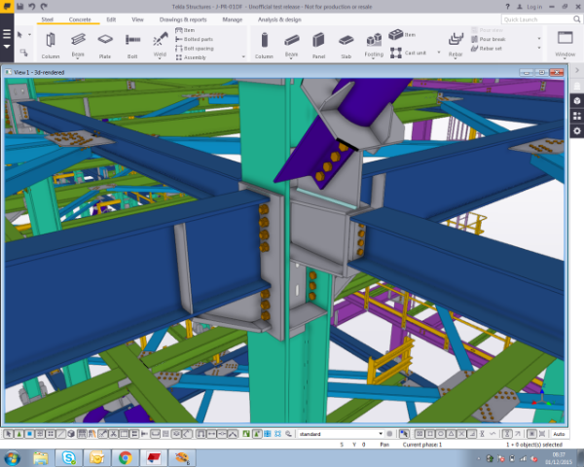Click into the Quick Launch search field
Screen dimensions: 584x467
(x=535, y=18)
